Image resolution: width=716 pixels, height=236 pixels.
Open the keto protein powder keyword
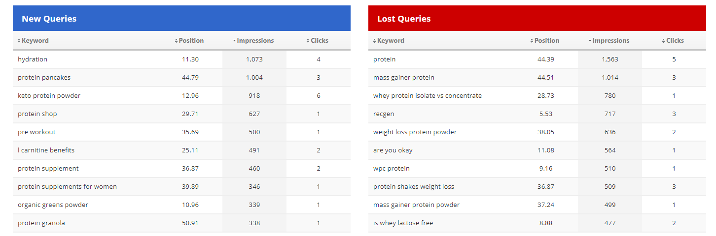click(49, 96)
